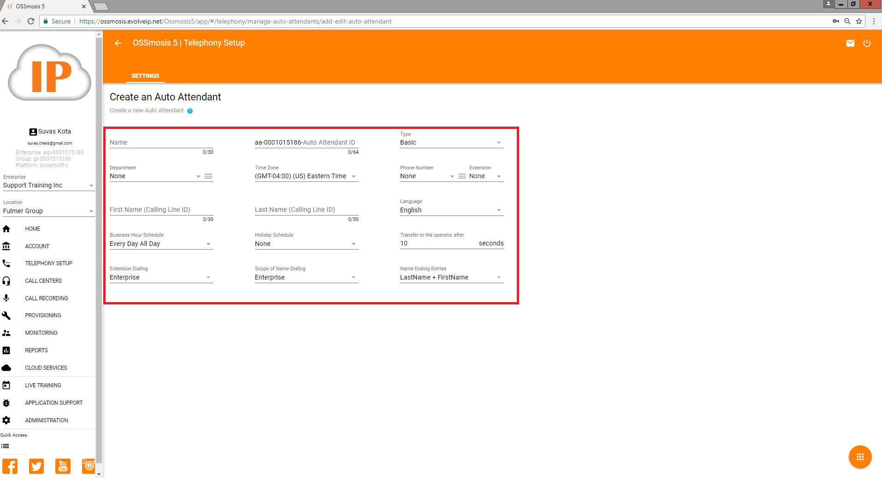Go to TELEPHONY SETUP in sidebar
Viewport: 882px width, 478px height.
[x=48, y=263]
